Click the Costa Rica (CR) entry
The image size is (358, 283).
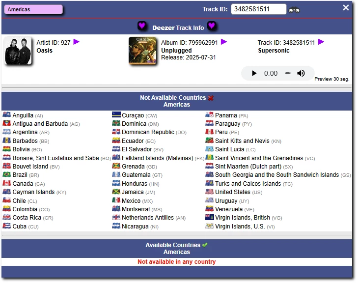pos(28,218)
